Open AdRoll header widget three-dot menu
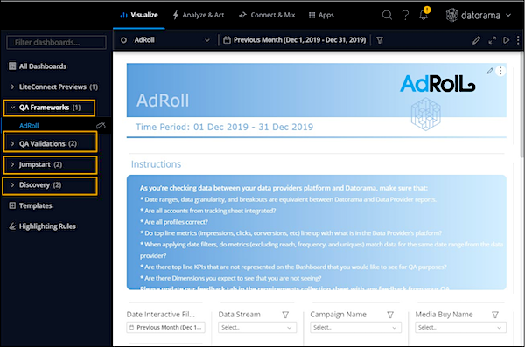Viewport: 525px width, 347px height. [x=500, y=71]
